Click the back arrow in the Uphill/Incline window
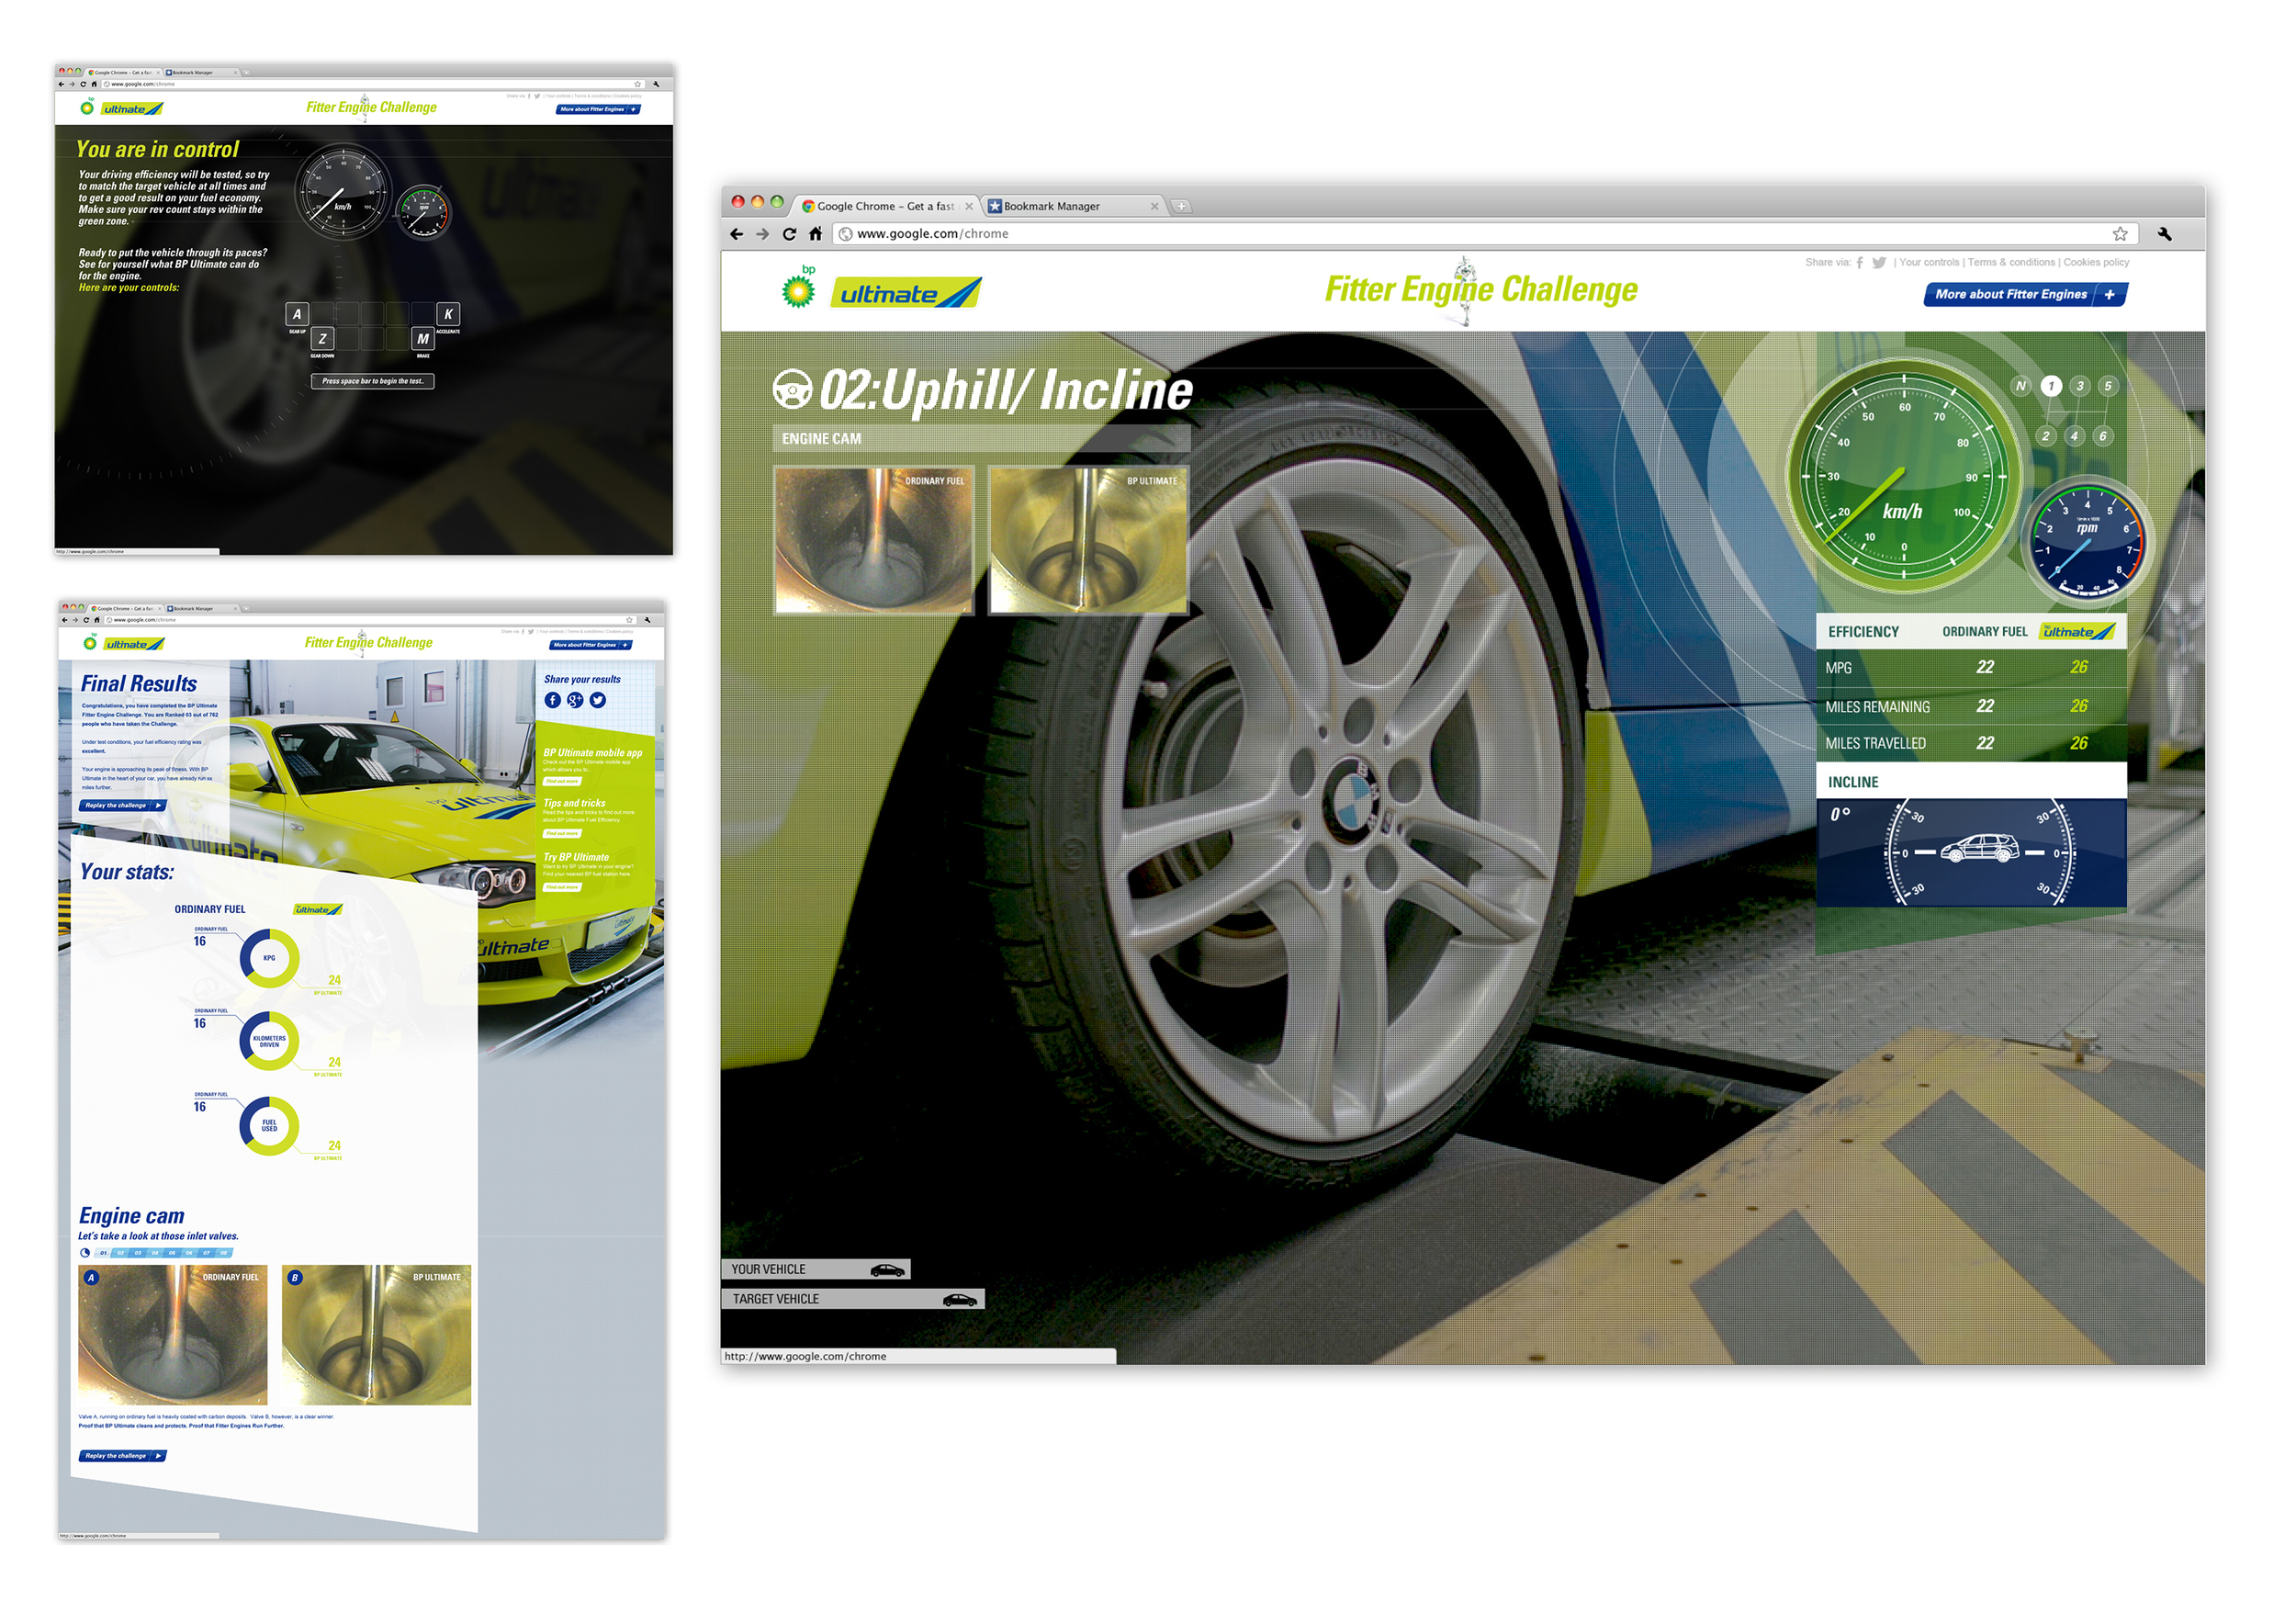Screen dimensions: 2296x1624 737,234
